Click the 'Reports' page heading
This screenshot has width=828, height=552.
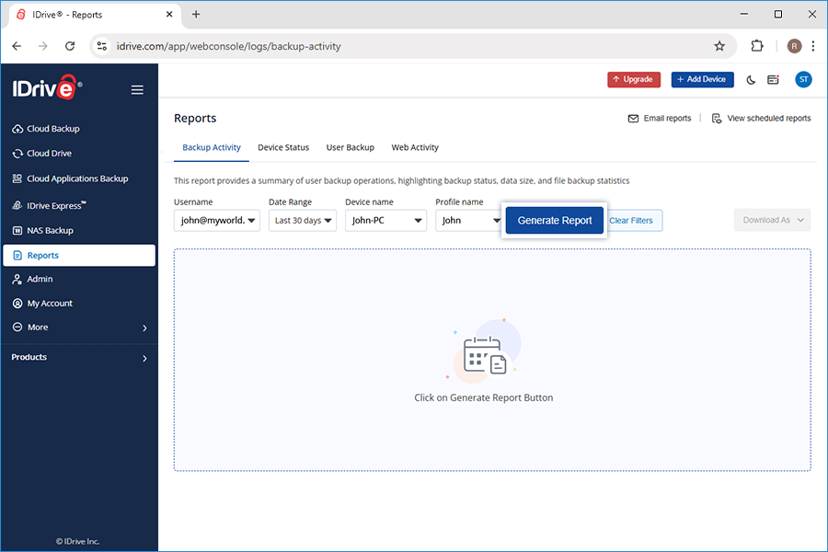tap(195, 119)
